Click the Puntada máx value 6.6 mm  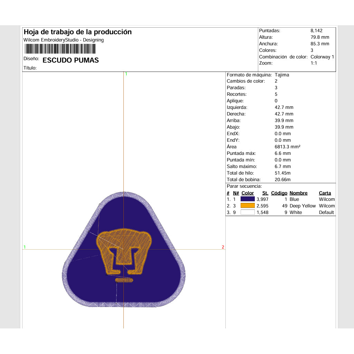(283, 153)
